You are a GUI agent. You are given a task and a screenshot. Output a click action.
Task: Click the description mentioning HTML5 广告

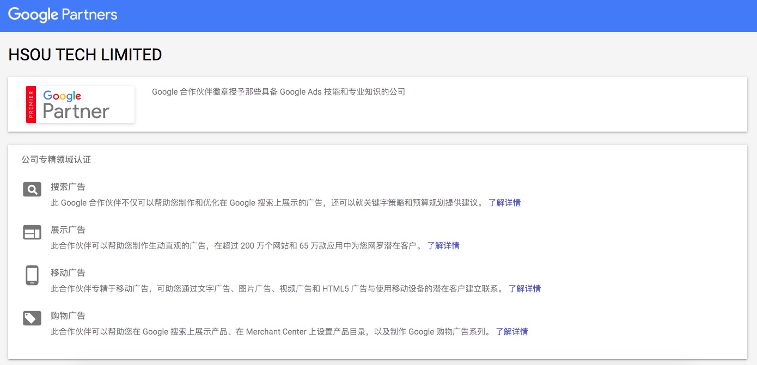(277, 288)
